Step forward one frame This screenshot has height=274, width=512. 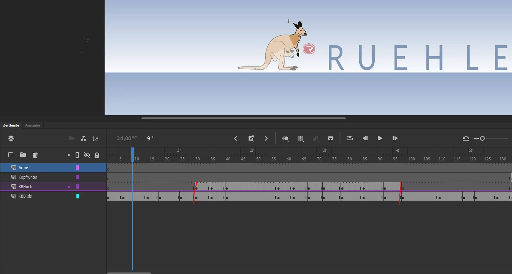395,138
